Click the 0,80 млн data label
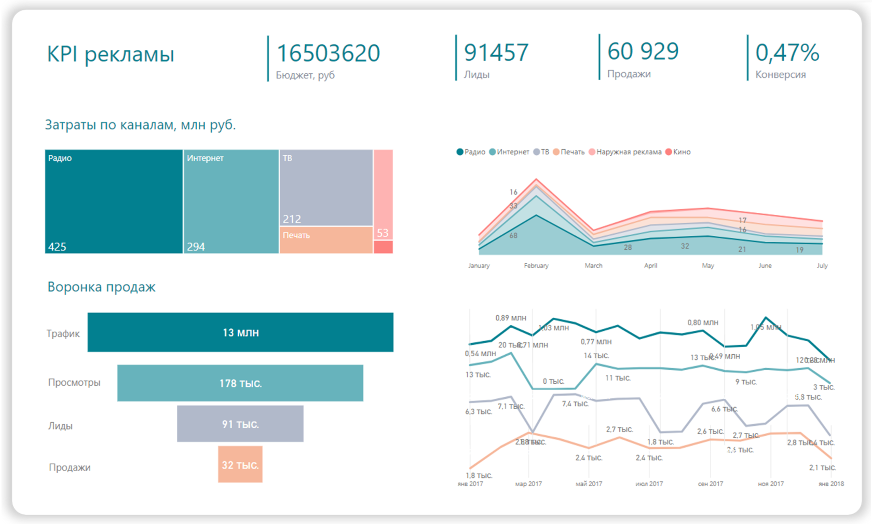 click(703, 323)
